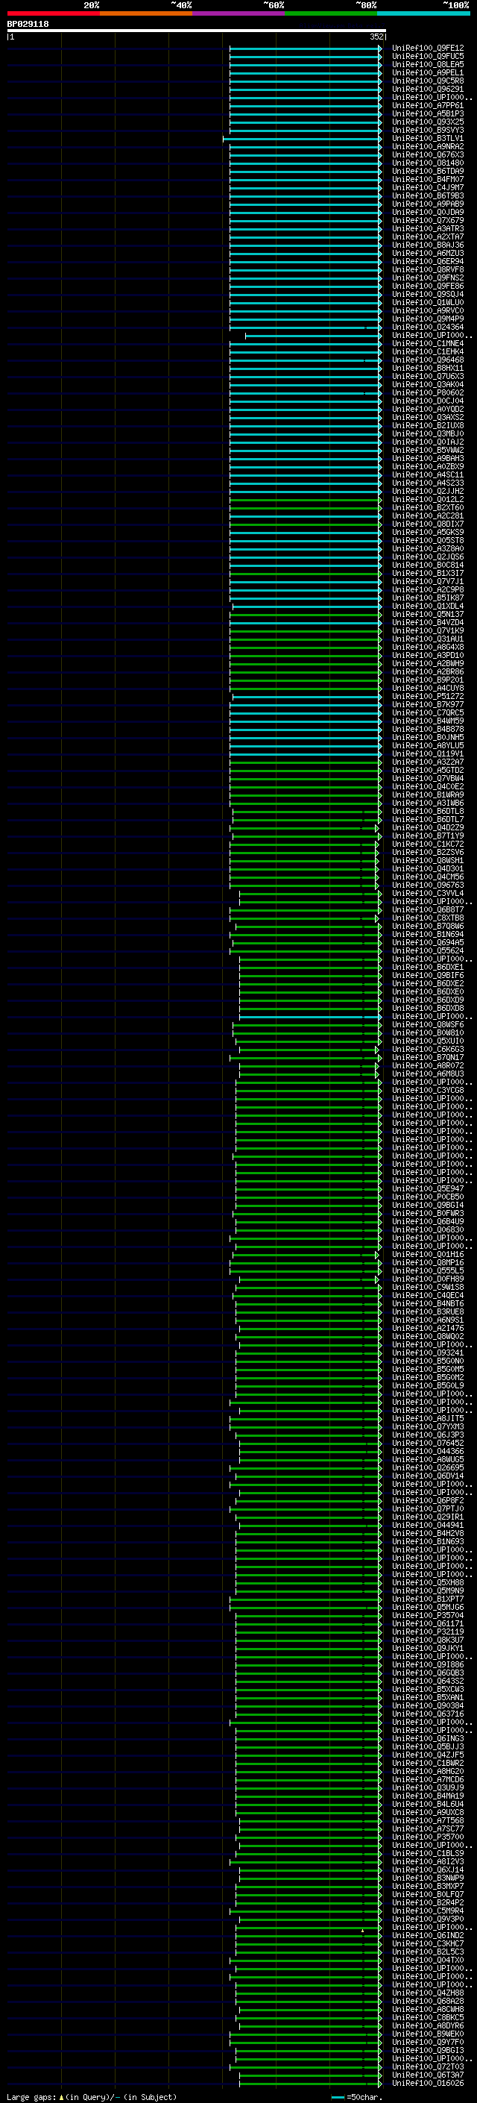Select hit label UniRef100_Q6IND2
The height and width of the screenshot is (2103, 477).
tap(428, 1936)
